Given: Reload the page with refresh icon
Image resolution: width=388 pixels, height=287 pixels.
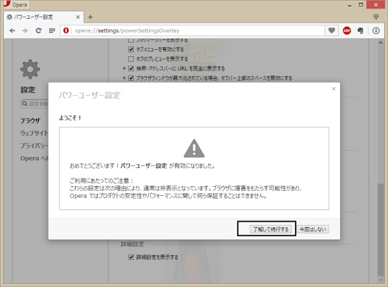Looking at the screenshot, I should [38, 30].
